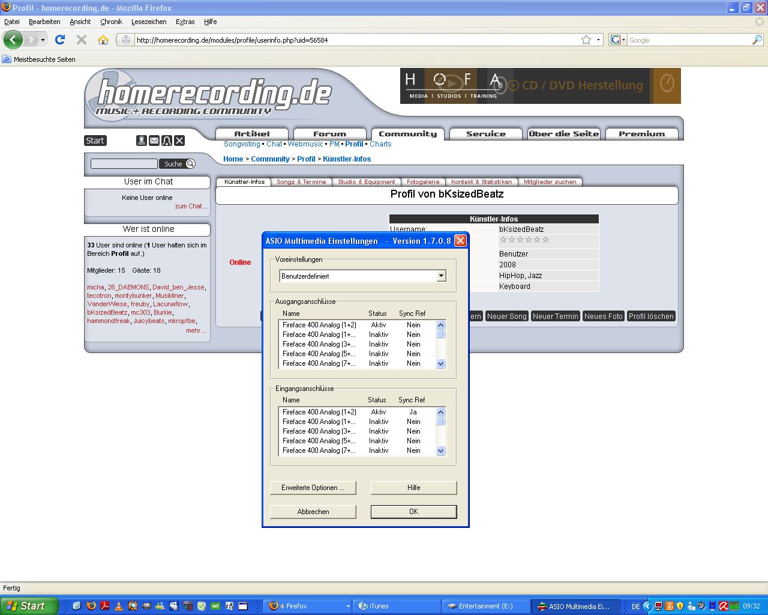Open the back/forward history dropdown arrow
The width and height of the screenshot is (768, 615).
coord(43,40)
